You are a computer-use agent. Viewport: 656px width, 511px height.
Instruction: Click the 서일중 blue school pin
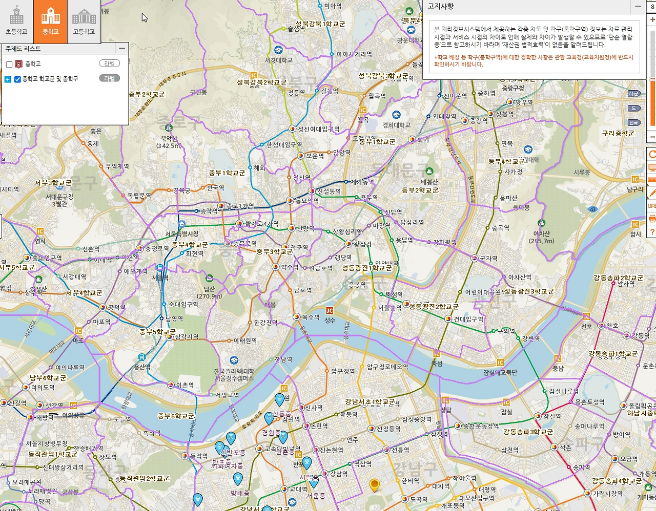pyautogui.click(x=306, y=463)
